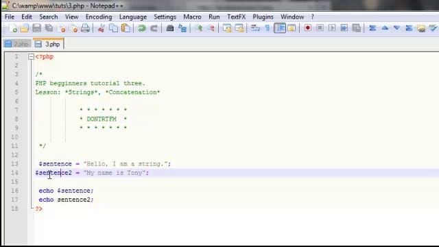Click the "DONTRTFM" comment text
Image resolution: width=439 pixels, height=247 pixels.
(102, 119)
